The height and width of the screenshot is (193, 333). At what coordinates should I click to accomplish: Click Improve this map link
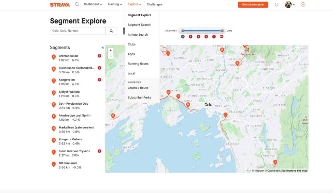[297, 171]
